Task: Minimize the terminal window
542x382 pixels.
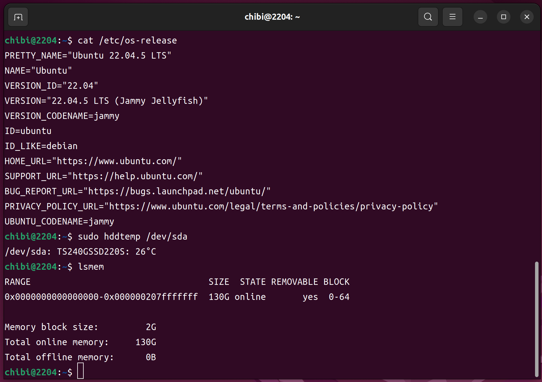Action: coord(480,17)
